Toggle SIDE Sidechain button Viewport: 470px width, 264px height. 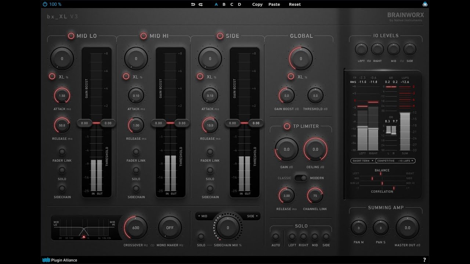point(210,188)
